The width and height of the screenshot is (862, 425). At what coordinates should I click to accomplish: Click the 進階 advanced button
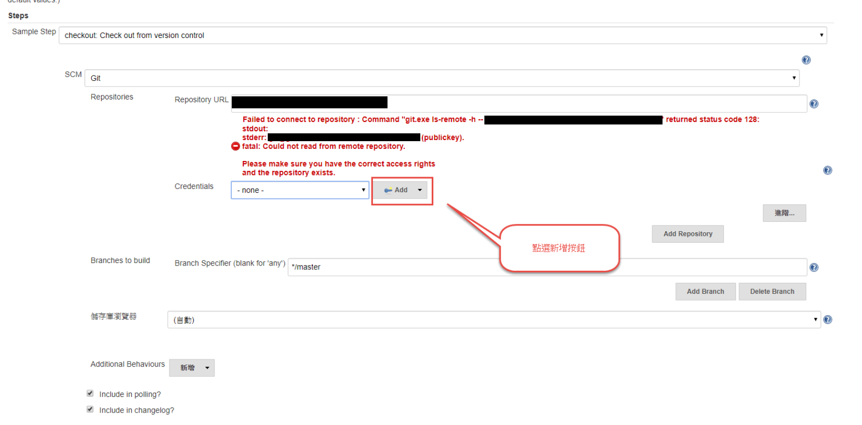pos(784,213)
